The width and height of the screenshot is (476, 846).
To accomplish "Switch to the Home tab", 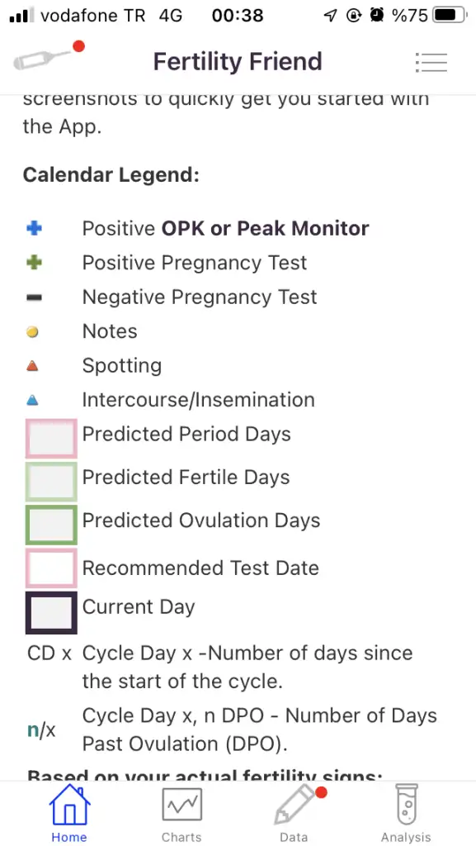I will click(x=69, y=814).
